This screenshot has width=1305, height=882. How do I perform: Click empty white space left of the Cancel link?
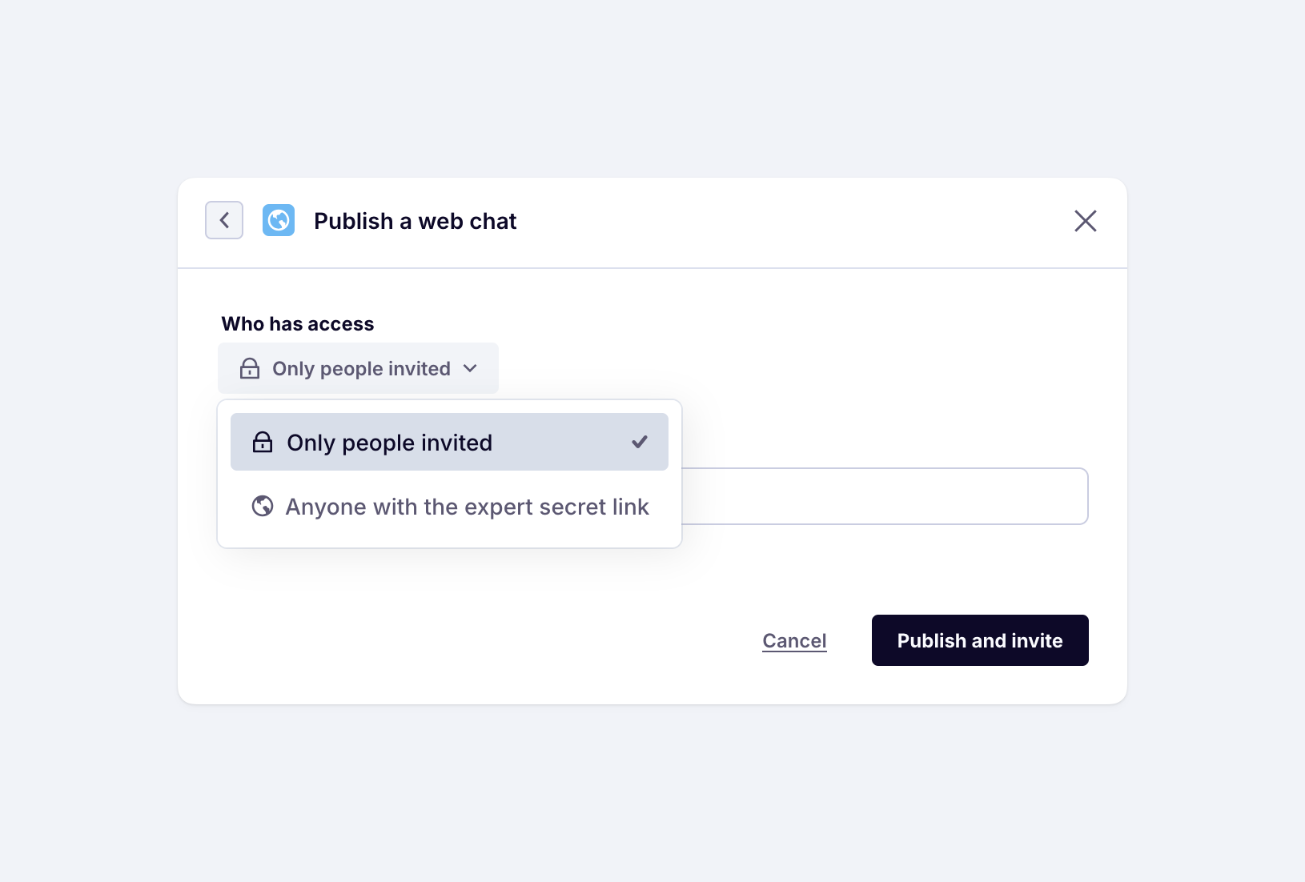(480, 640)
